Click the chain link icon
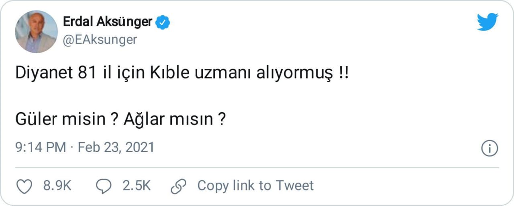 [x=178, y=186]
